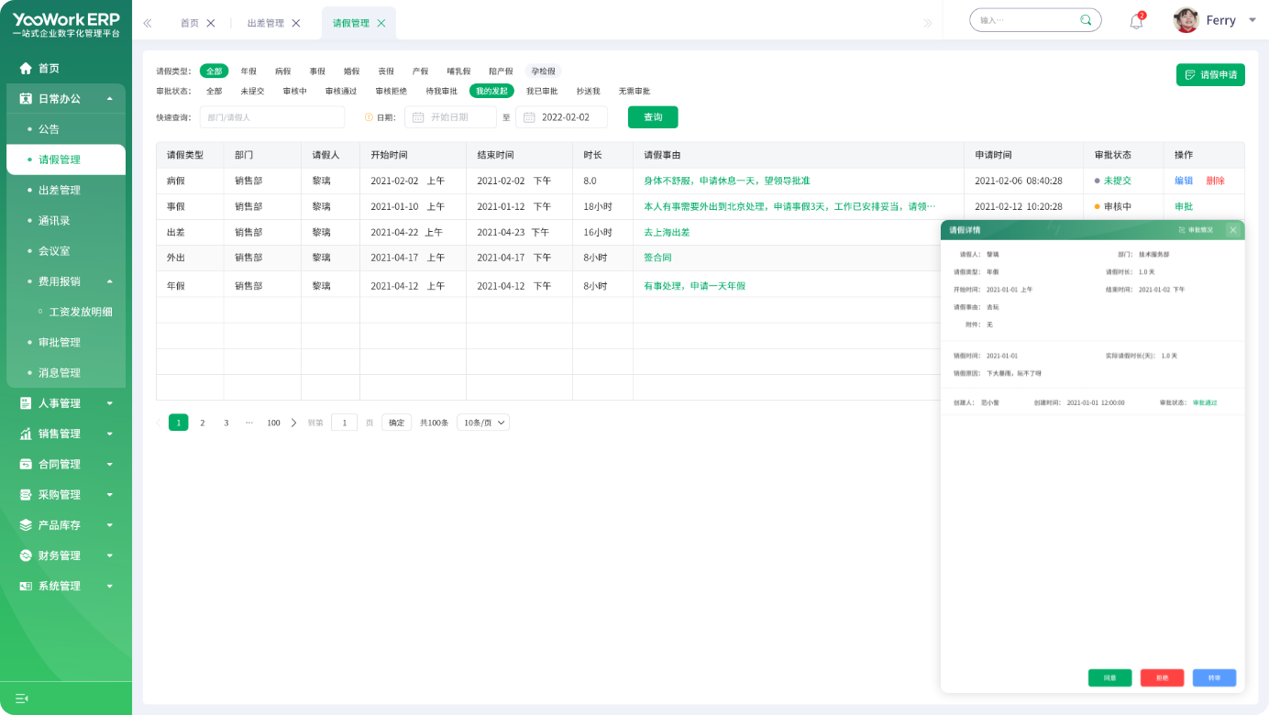This screenshot has height=715, width=1269.
Task: Click the search magnifier icon in top bar
Action: (x=1086, y=20)
